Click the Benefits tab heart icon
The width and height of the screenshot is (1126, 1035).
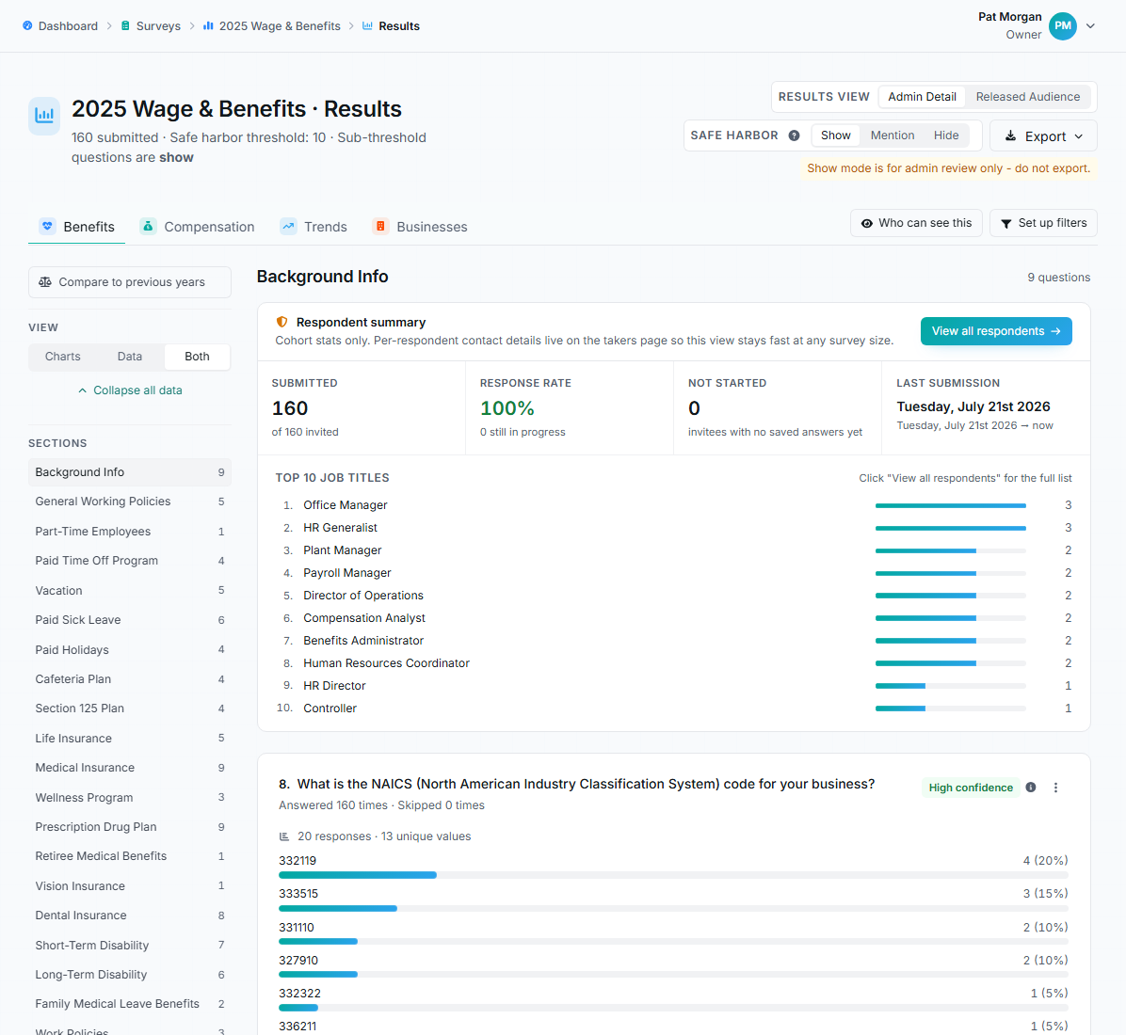pyautogui.click(x=47, y=226)
